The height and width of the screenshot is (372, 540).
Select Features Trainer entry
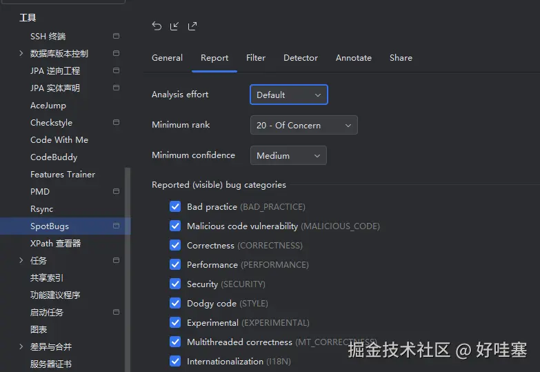[x=63, y=174]
